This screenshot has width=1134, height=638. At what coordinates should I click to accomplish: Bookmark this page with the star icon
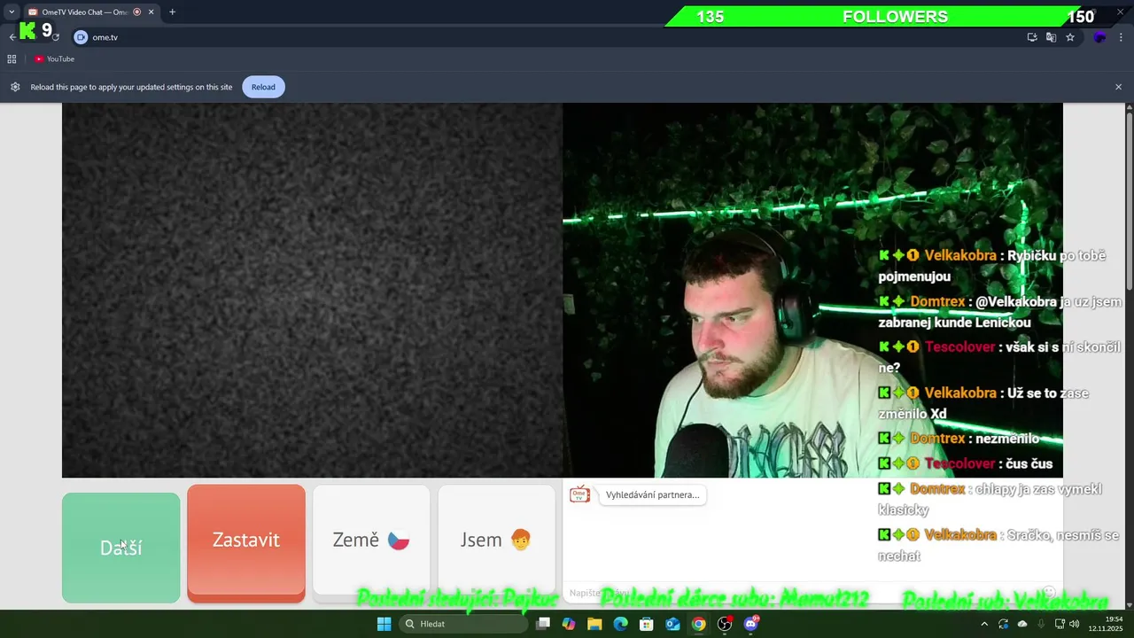tap(1070, 37)
